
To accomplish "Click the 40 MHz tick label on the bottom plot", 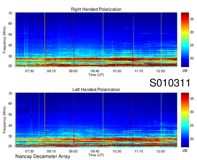I will pyautogui.click(x=10, y=126).
